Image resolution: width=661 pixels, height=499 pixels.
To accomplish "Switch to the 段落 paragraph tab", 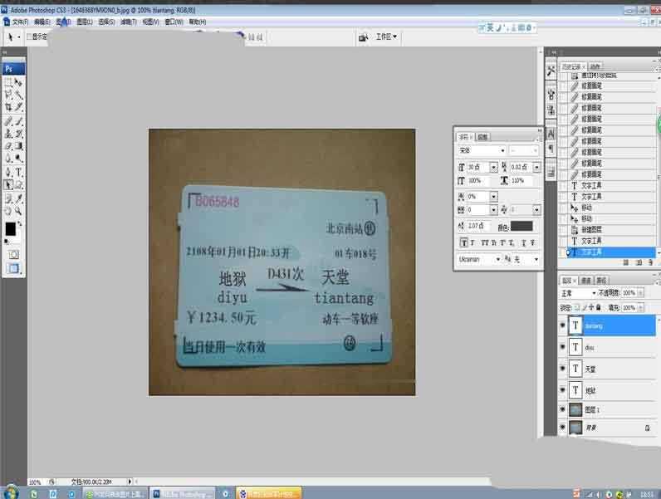I will click(x=482, y=137).
